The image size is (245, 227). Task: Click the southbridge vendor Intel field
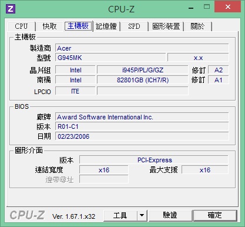tap(75, 80)
